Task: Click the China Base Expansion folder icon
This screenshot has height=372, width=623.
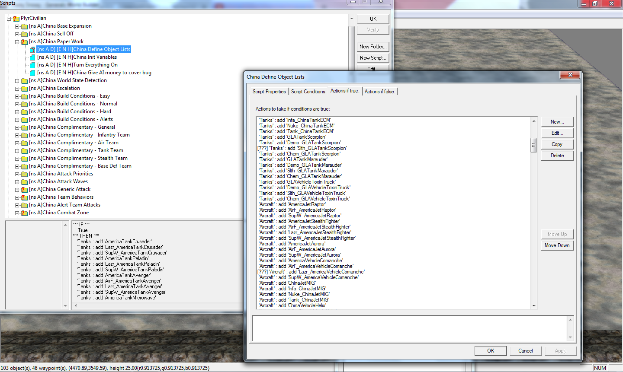Action: pos(24,26)
